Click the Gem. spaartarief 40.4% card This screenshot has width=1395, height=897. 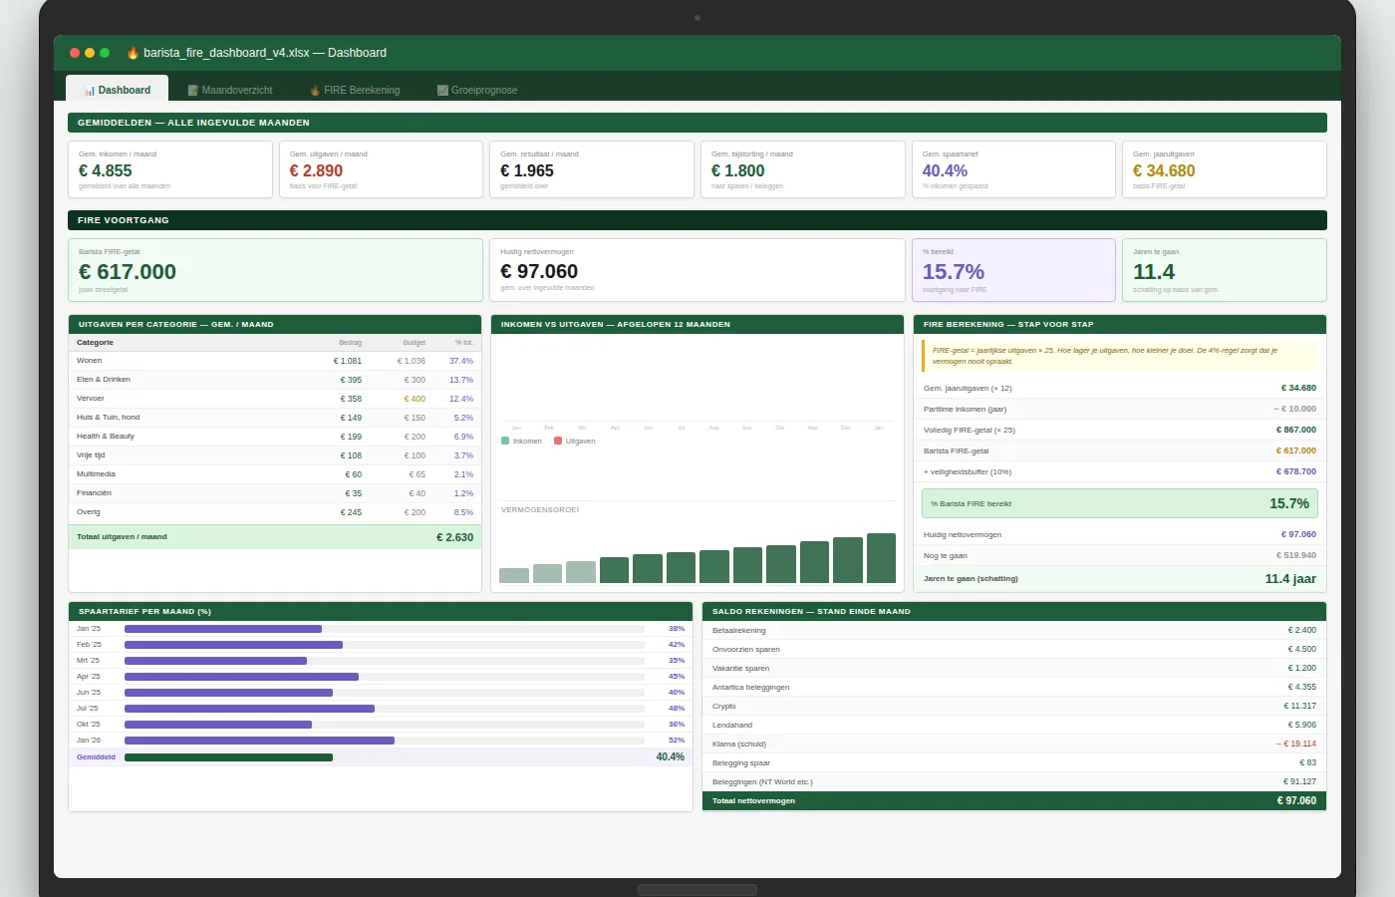pos(1012,169)
